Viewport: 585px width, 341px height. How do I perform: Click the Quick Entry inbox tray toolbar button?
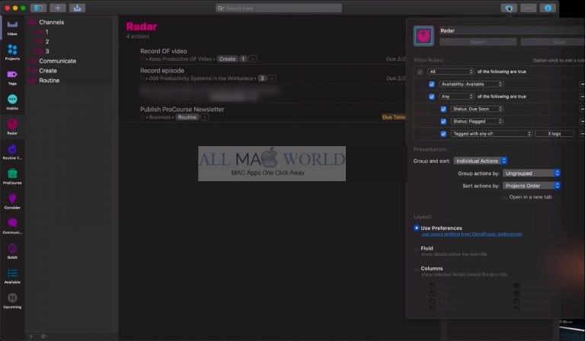[x=77, y=8]
